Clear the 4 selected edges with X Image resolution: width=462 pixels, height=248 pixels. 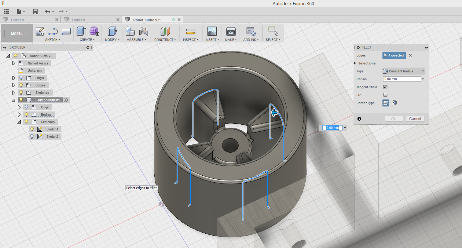[410, 55]
